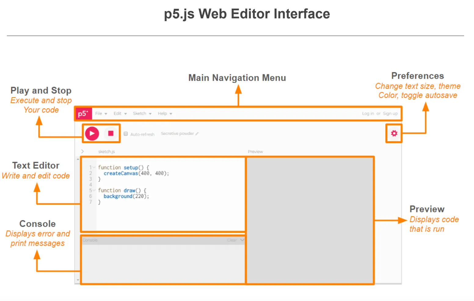The width and height of the screenshot is (474, 301).
Task: Click editor scrollbar down arrow
Action: pyautogui.click(x=78, y=280)
